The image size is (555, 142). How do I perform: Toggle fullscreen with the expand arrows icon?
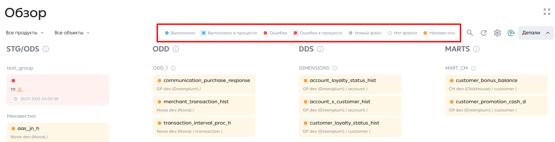point(547,12)
